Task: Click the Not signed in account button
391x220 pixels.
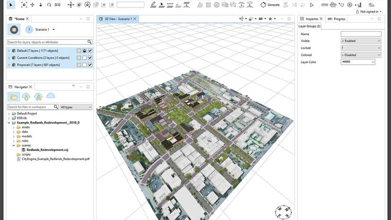Action: (370, 11)
